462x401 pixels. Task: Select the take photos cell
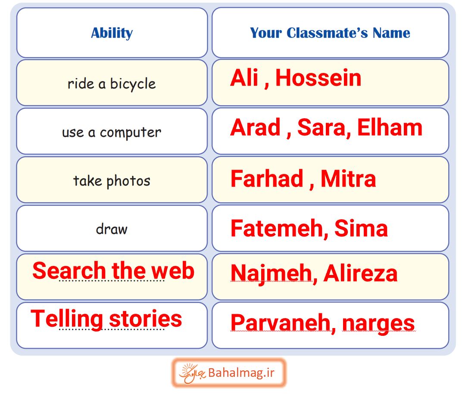(112, 180)
